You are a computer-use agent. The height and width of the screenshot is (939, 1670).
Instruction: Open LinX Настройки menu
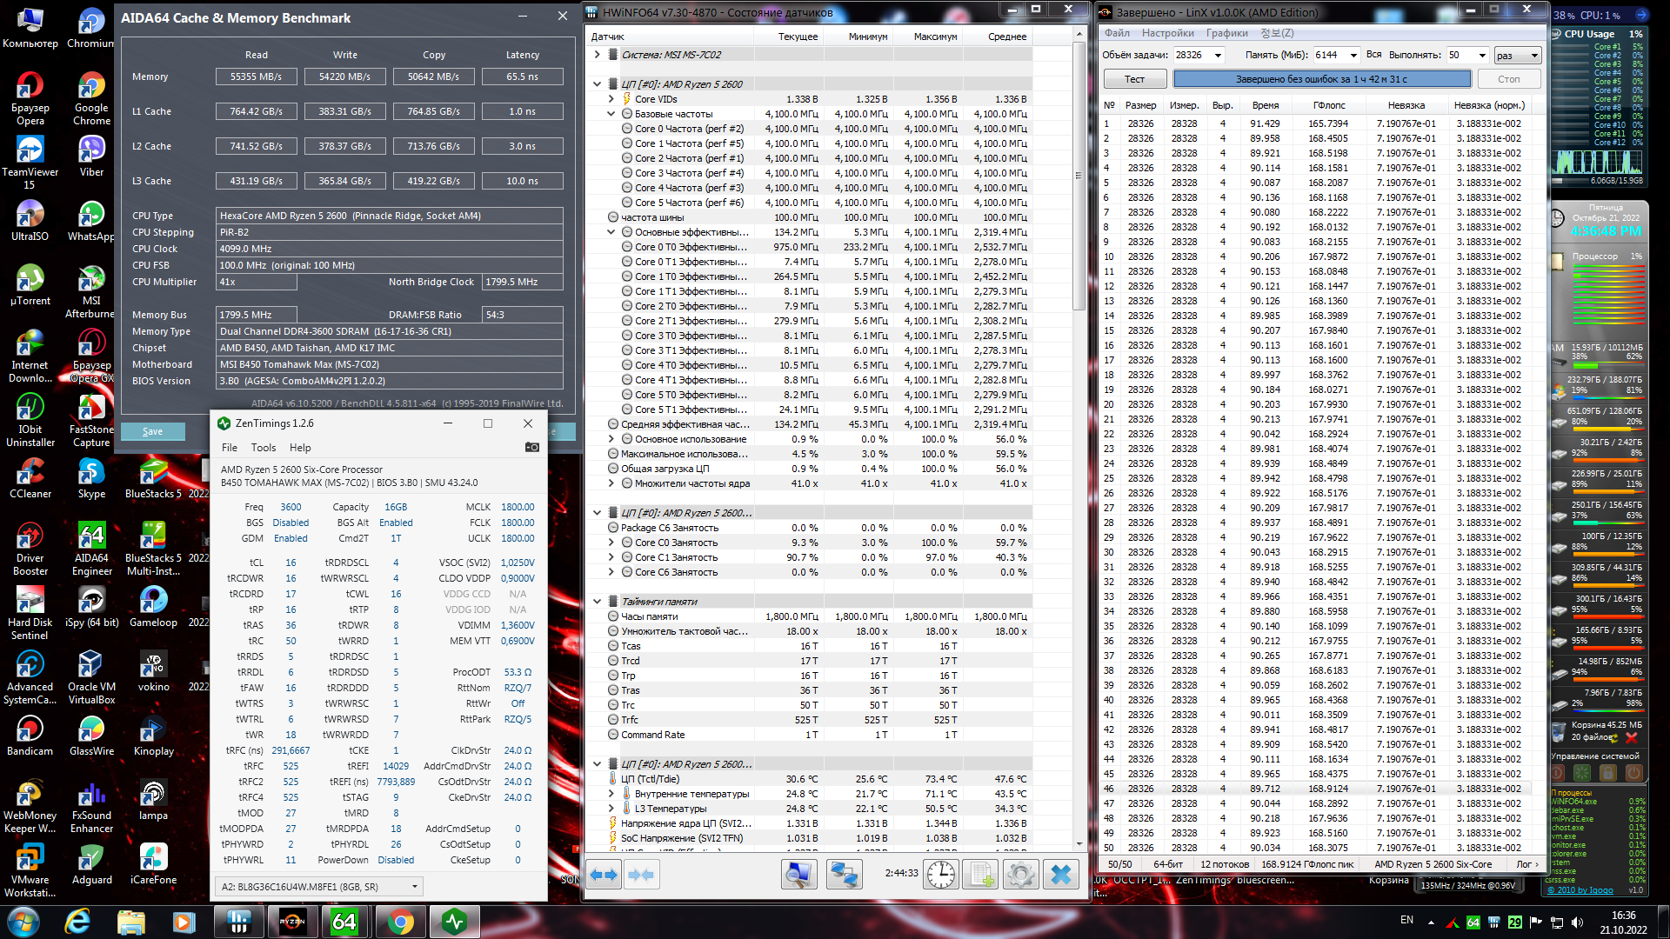pyautogui.click(x=1167, y=33)
